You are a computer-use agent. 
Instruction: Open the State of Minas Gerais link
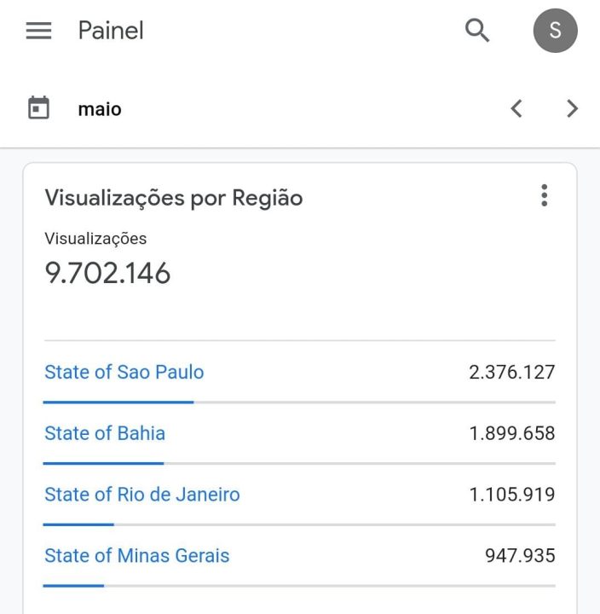(x=137, y=555)
